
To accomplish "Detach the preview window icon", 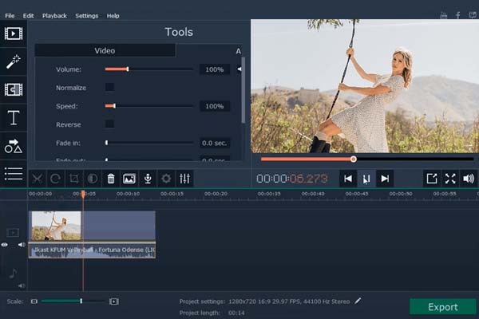I will coord(432,179).
